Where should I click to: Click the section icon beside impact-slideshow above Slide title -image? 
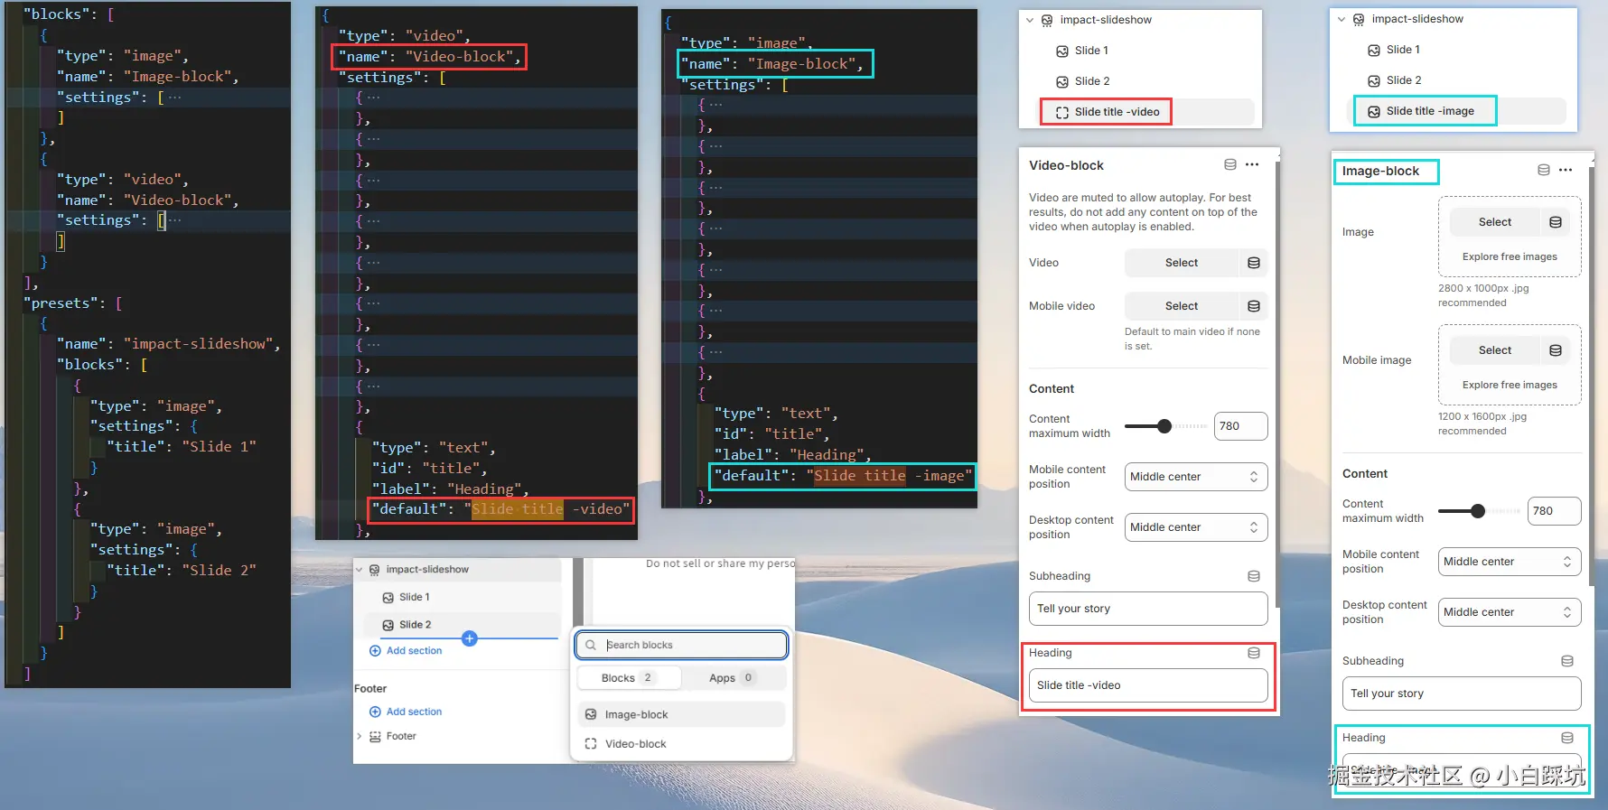(x=1359, y=19)
